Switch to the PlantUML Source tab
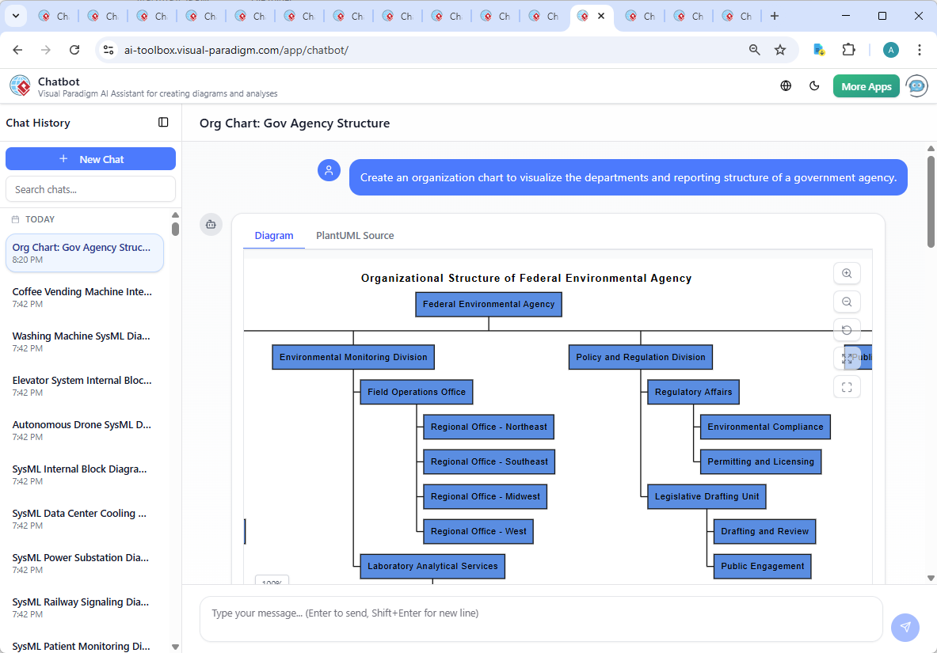This screenshot has width=937, height=653. (x=354, y=235)
